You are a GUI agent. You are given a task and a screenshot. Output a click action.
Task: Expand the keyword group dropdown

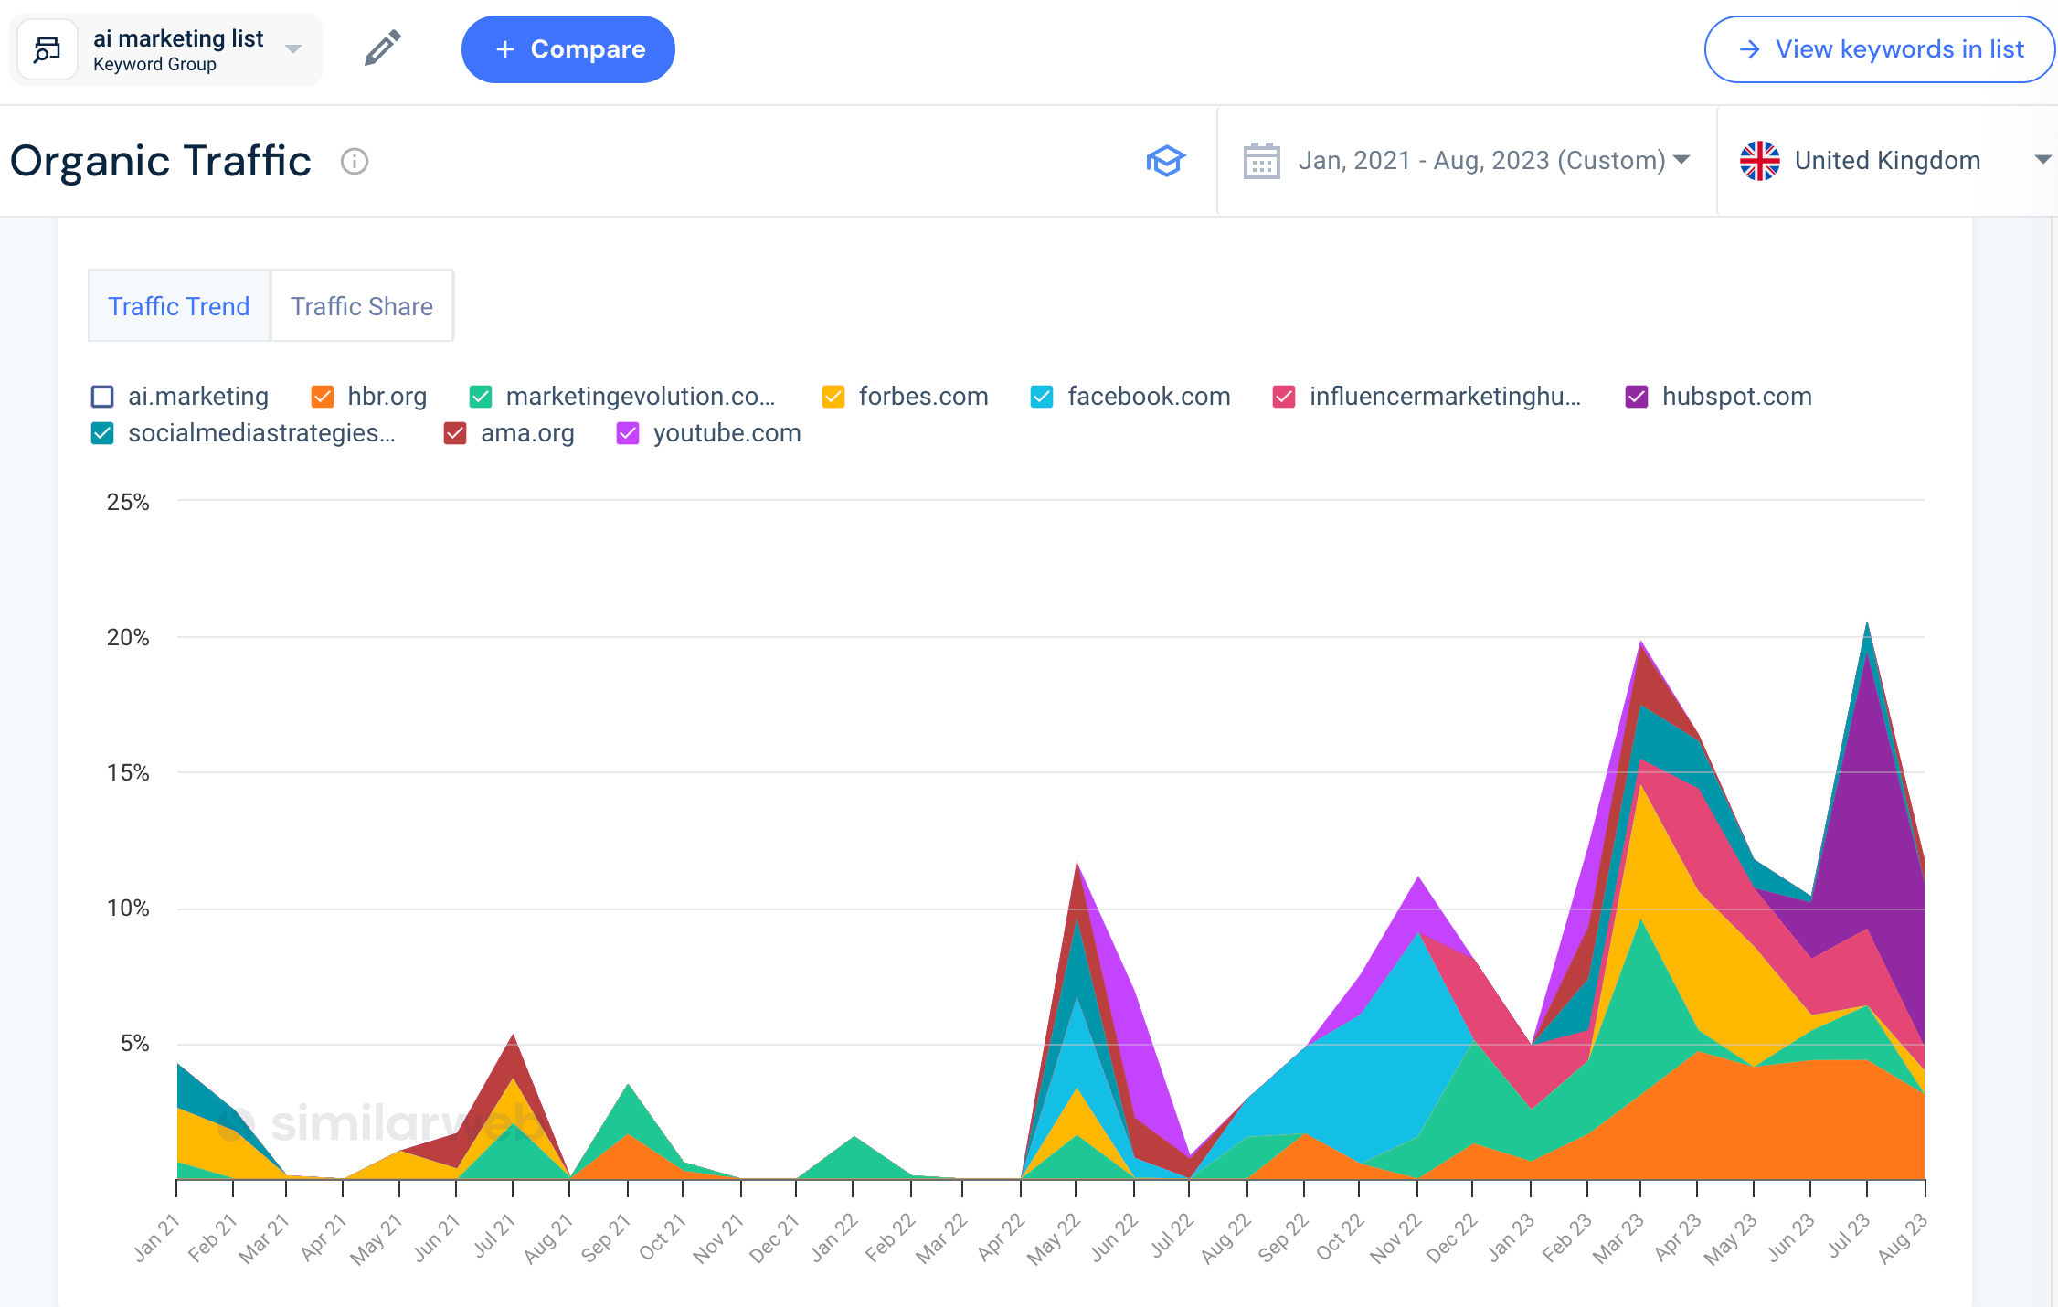[x=294, y=48]
